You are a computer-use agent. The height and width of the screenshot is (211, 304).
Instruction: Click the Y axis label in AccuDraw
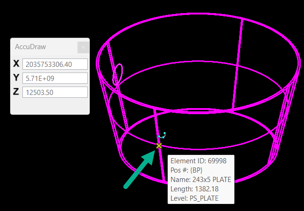(x=16, y=78)
